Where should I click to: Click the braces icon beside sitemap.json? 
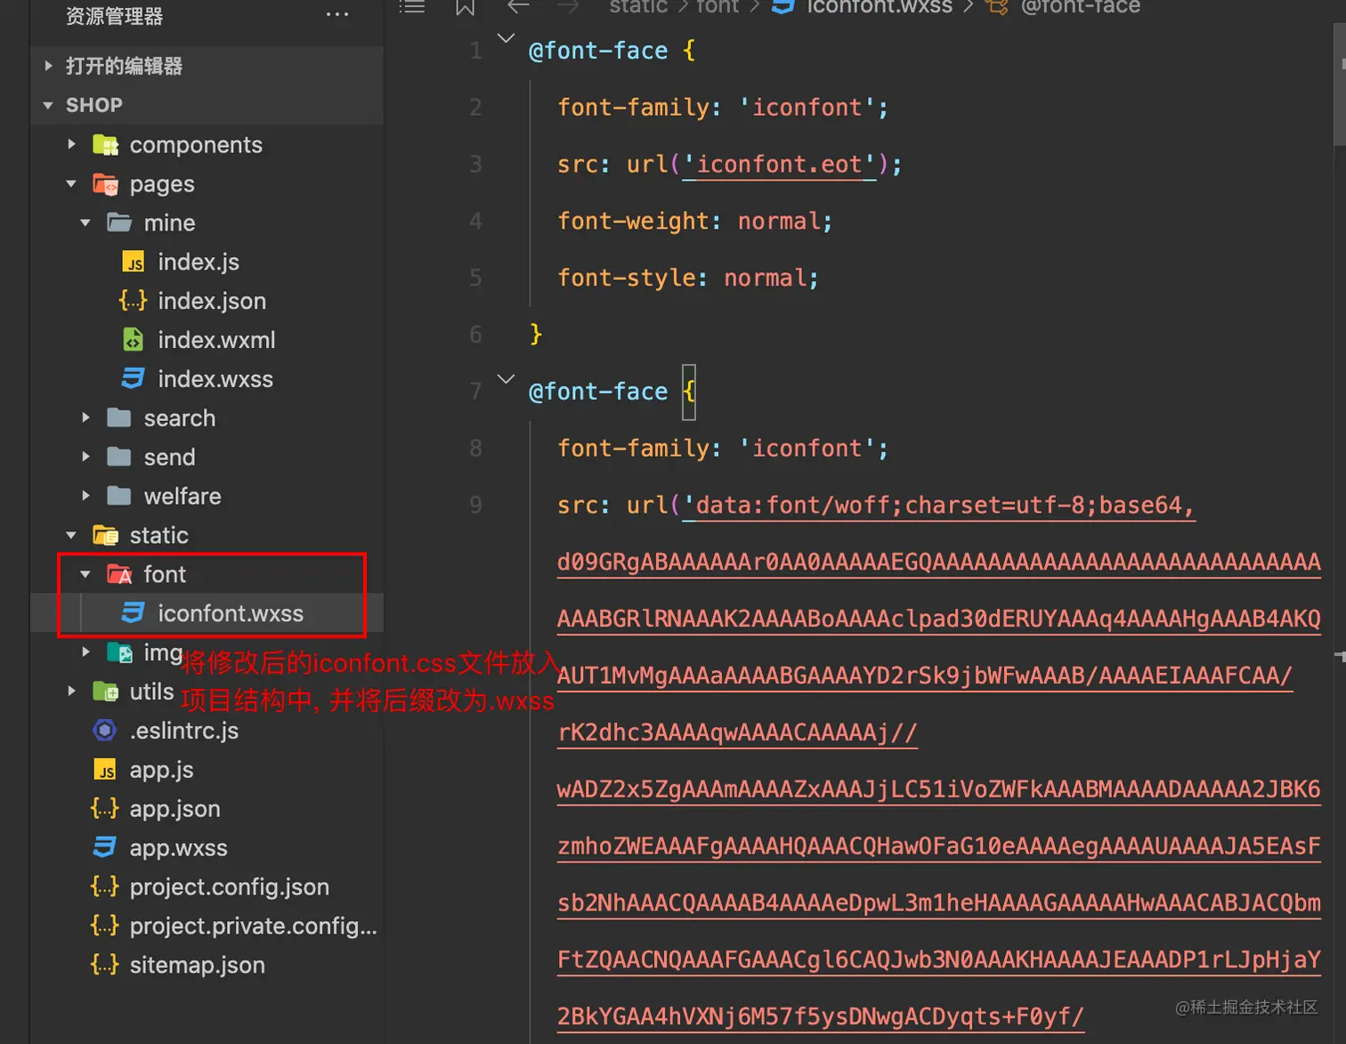pyautogui.click(x=104, y=965)
